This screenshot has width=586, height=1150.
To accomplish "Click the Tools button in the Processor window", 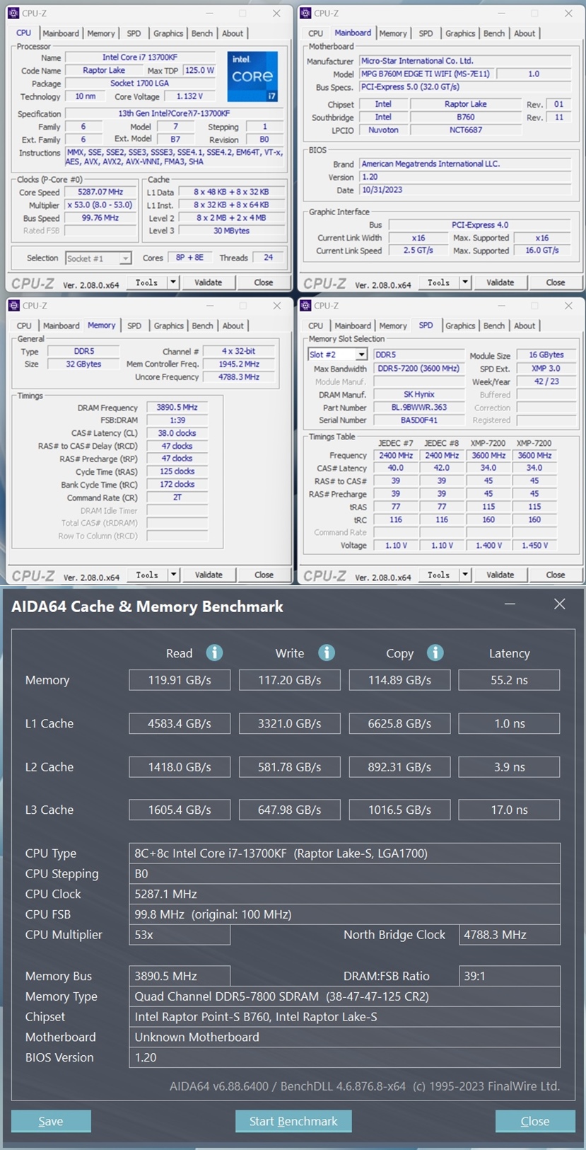I will coord(147,282).
